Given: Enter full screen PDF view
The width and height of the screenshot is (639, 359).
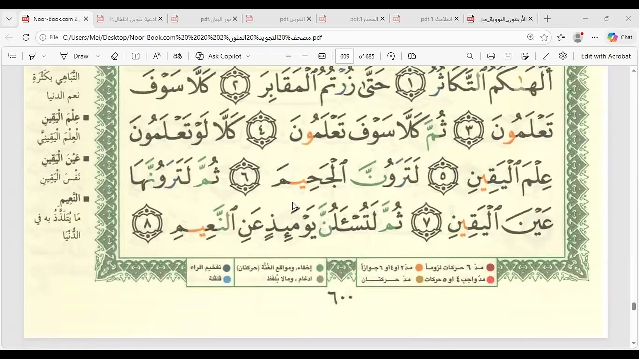Looking at the screenshot, I should click(546, 56).
